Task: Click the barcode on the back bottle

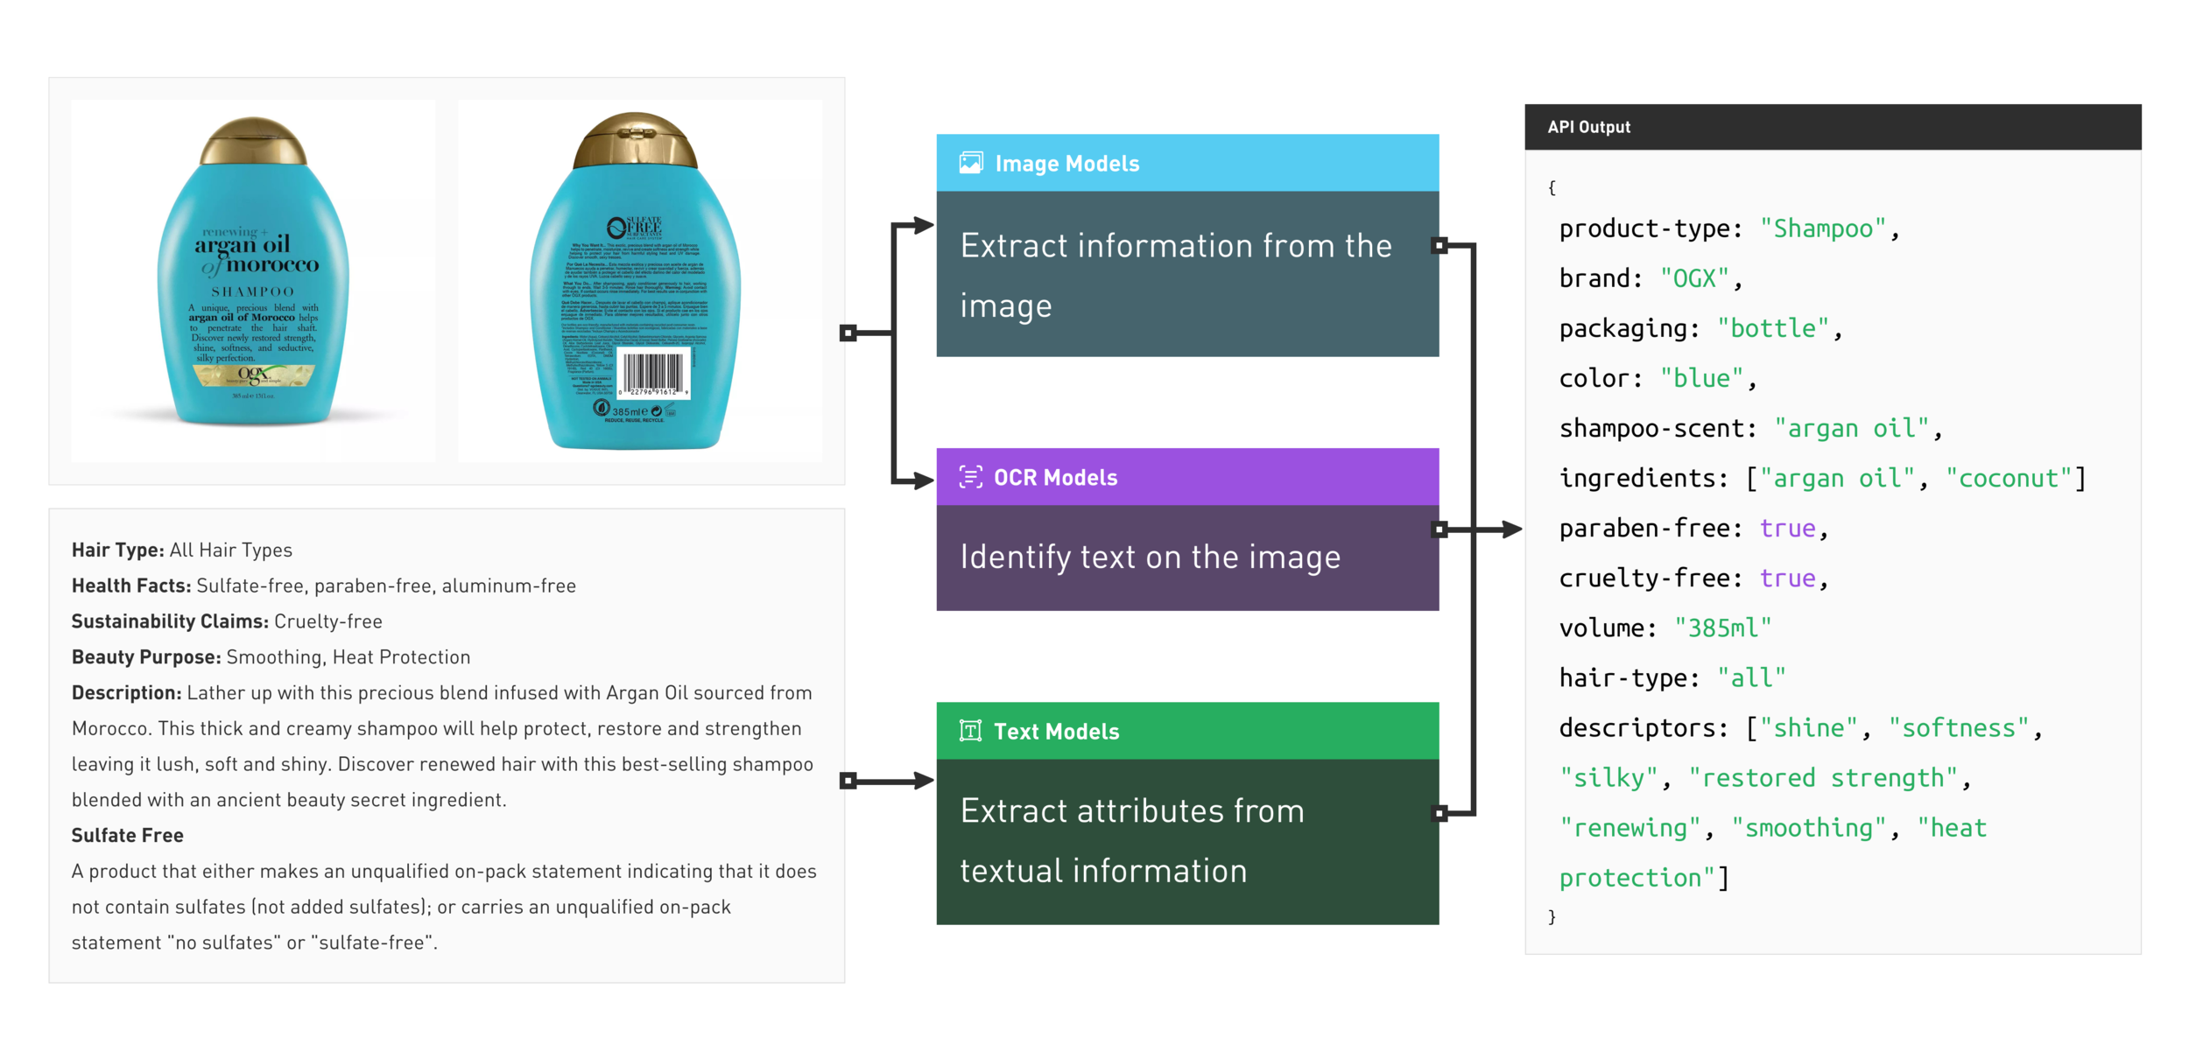Action: 652,375
